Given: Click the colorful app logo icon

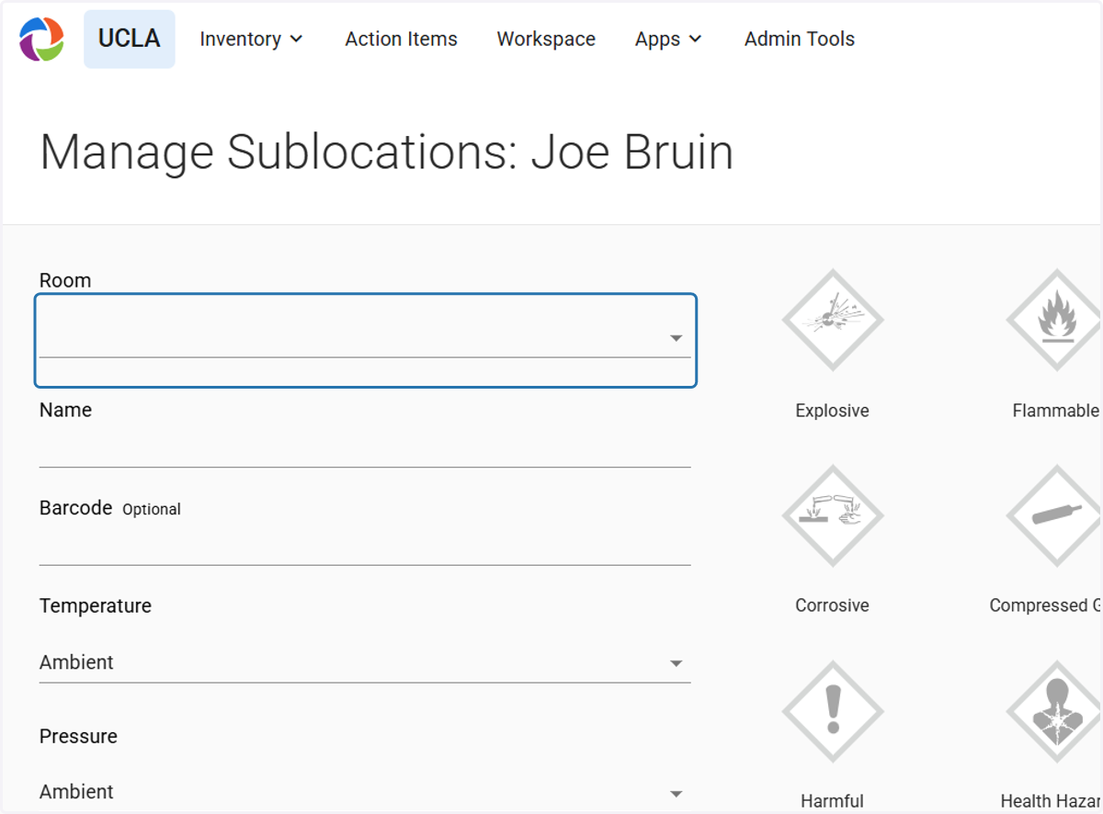Looking at the screenshot, I should coord(42,39).
